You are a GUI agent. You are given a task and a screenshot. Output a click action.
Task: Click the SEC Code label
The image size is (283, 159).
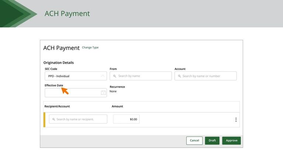click(x=51, y=69)
